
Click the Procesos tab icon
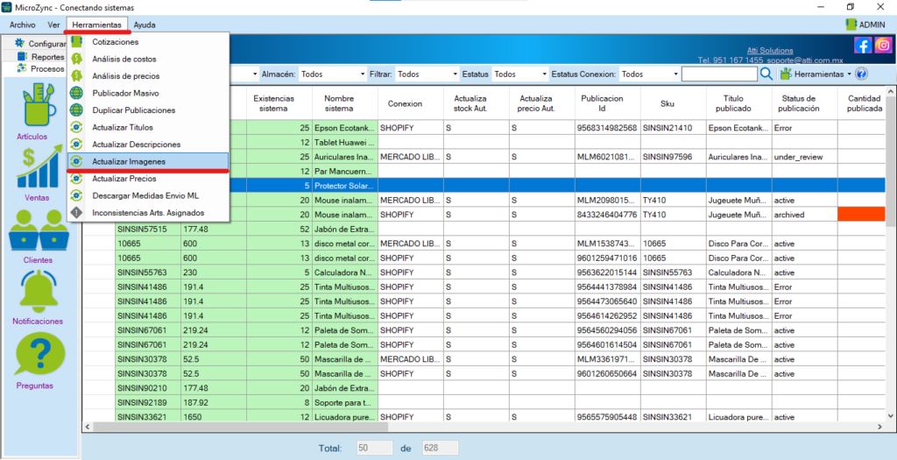[22, 68]
